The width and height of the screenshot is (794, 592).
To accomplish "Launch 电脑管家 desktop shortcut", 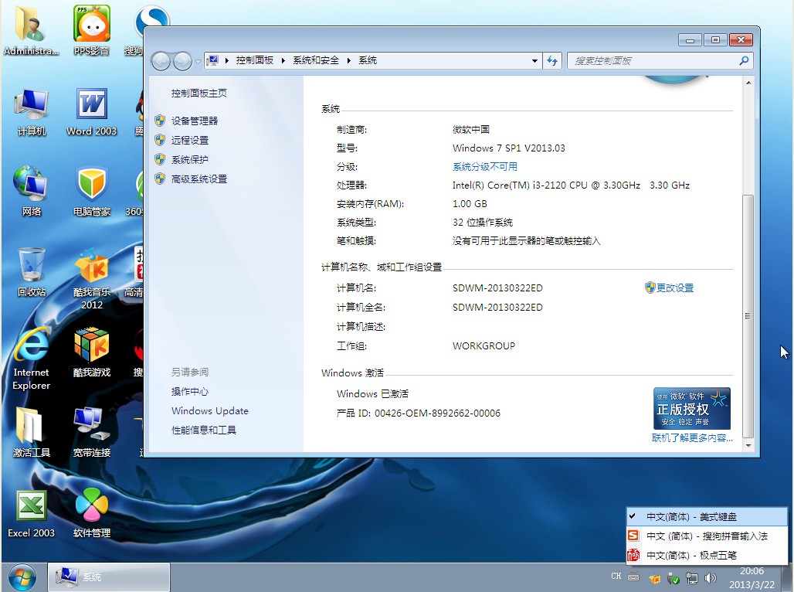I will (92, 192).
